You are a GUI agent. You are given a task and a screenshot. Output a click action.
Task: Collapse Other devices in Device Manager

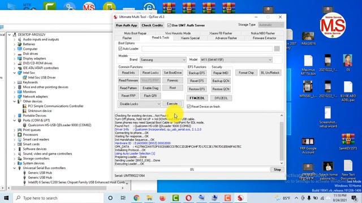click(15, 101)
